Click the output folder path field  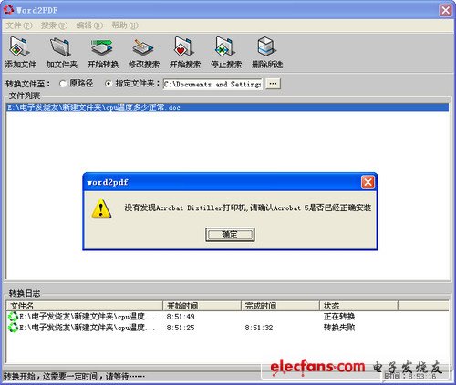point(212,84)
